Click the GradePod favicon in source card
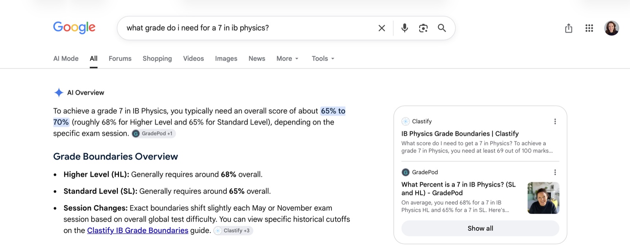 (x=406, y=172)
